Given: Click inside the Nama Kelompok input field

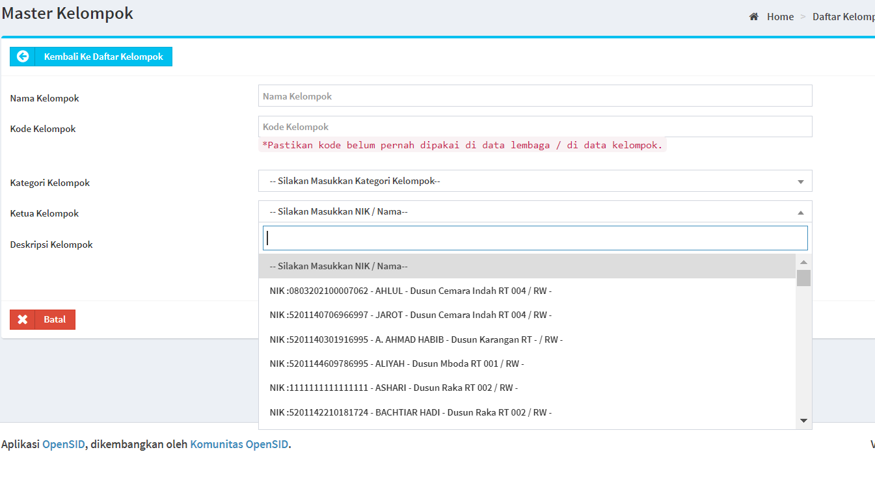Looking at the screenshot, I should (x=535, y=95).
